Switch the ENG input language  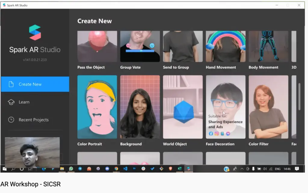(278, 169)
